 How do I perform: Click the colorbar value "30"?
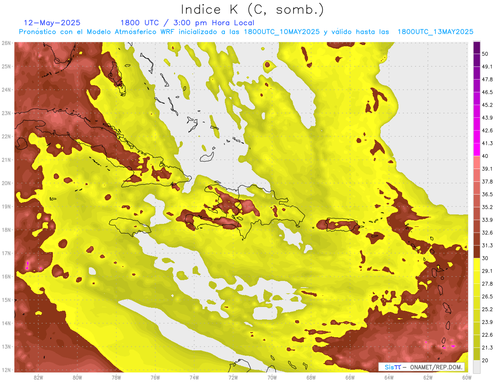pyautogui.click(x=486, y=258)
